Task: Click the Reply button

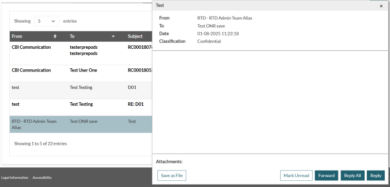Action: click(x=376, y=176)
